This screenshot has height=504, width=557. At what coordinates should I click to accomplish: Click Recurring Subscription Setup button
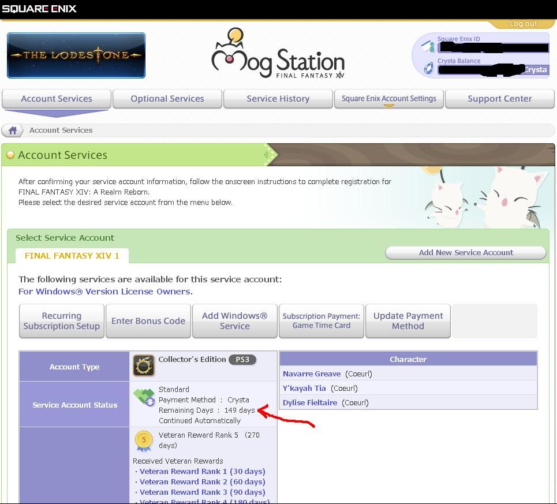click(x=62, y=321)
